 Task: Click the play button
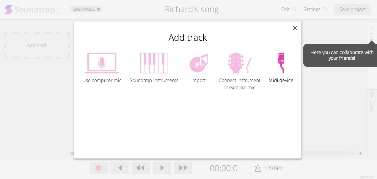(x=162, y=168)
